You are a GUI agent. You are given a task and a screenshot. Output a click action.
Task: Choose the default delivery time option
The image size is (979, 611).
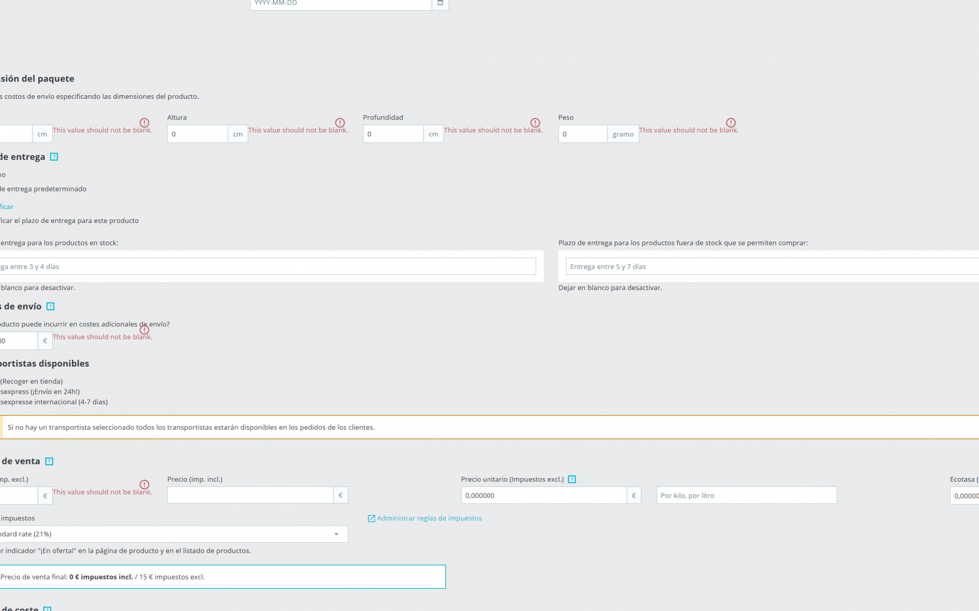43,189
